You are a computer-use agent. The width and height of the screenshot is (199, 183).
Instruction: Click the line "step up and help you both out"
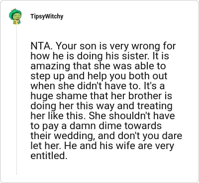[99, 76]
